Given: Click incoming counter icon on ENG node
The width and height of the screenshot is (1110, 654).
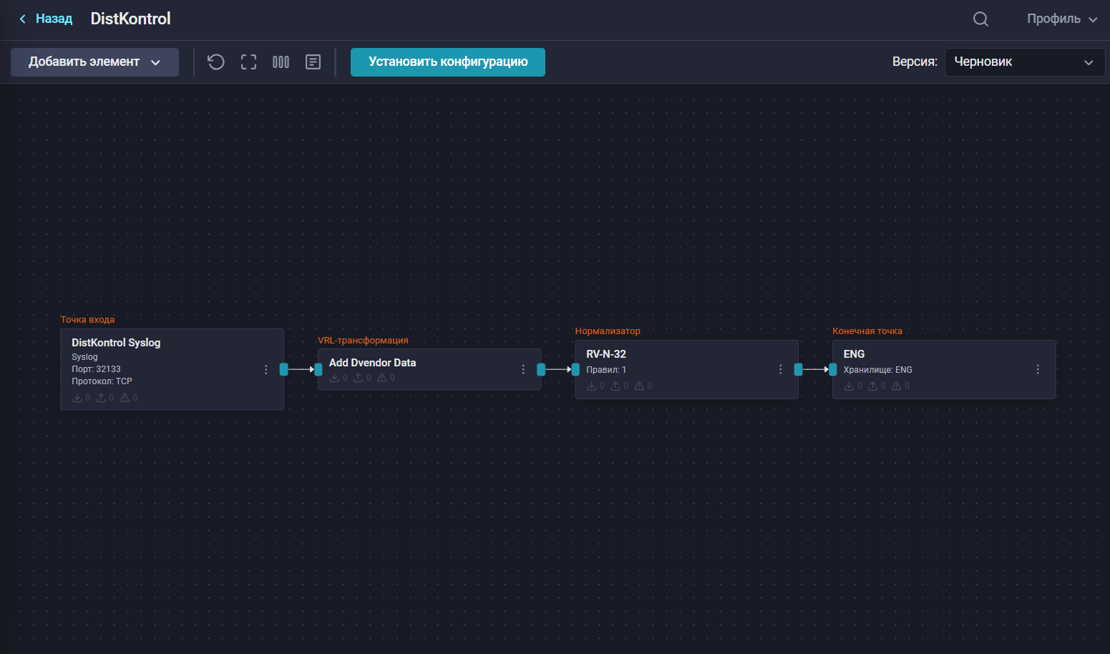Looking at the screenshot, I should 849,386.
